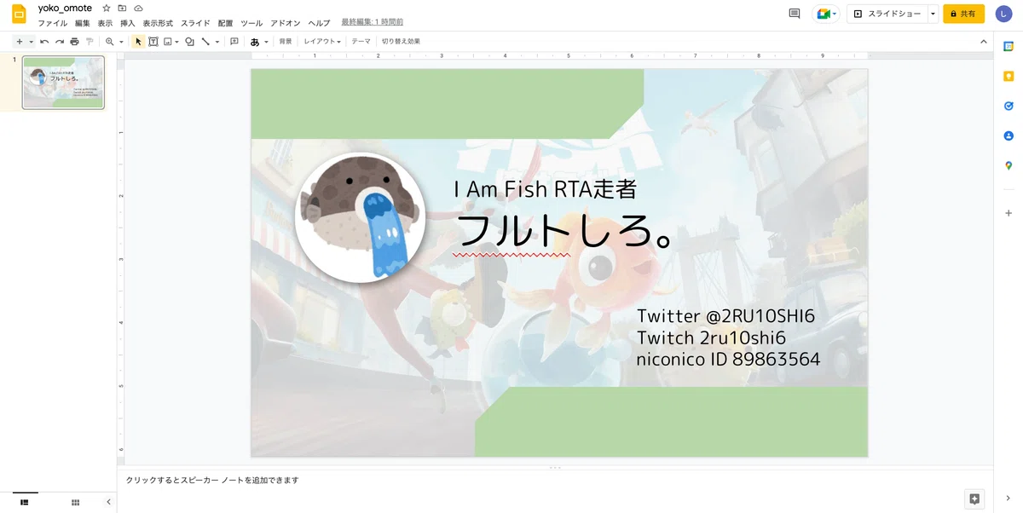The height and width of the screenshot is (513, 1023).
Task: Select the line tool
Action: tap(205, 41)
